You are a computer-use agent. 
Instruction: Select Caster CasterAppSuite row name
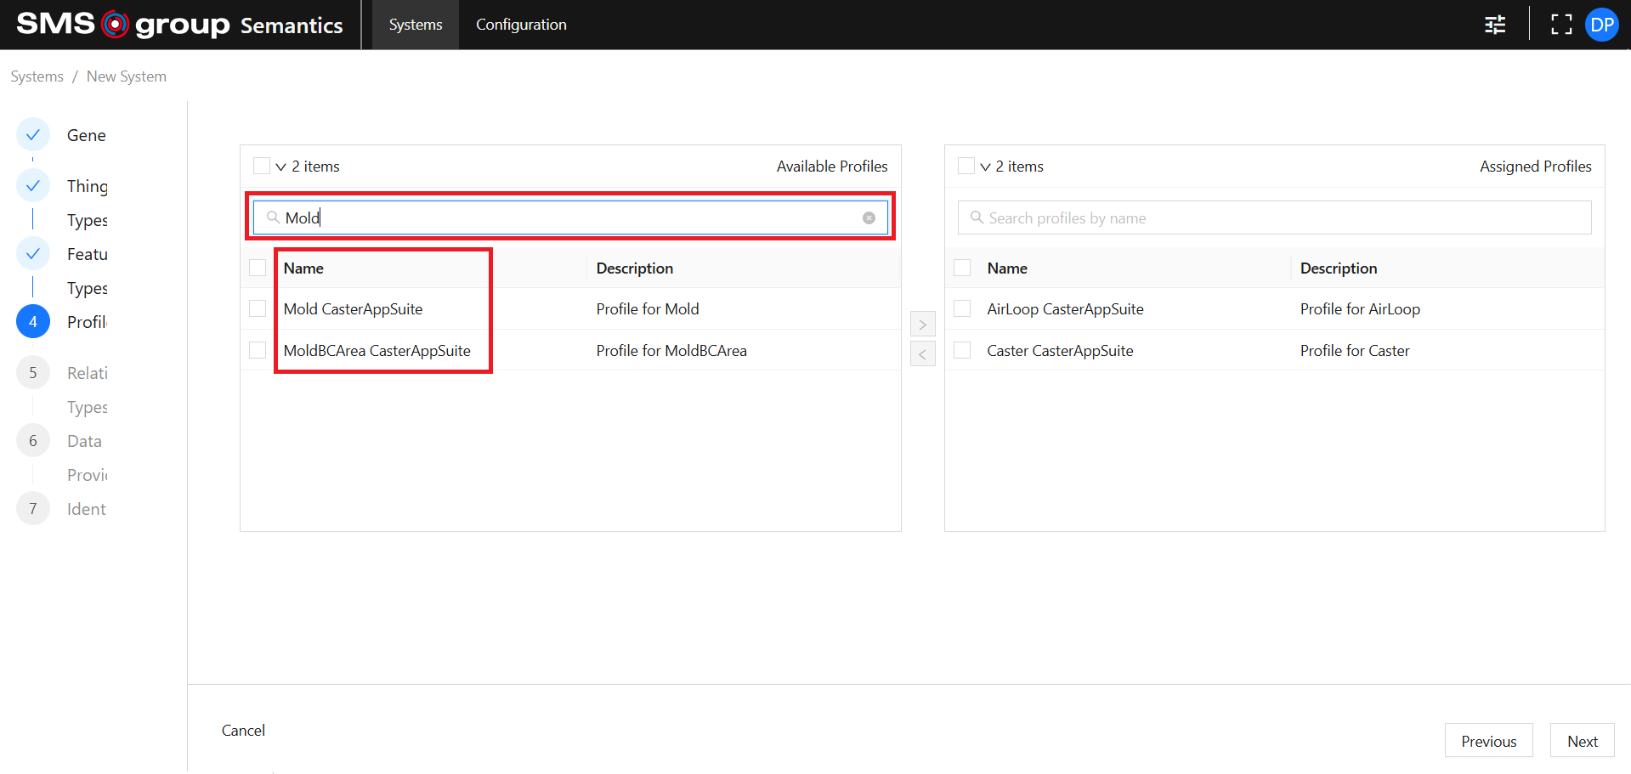tap(1060, 351)
